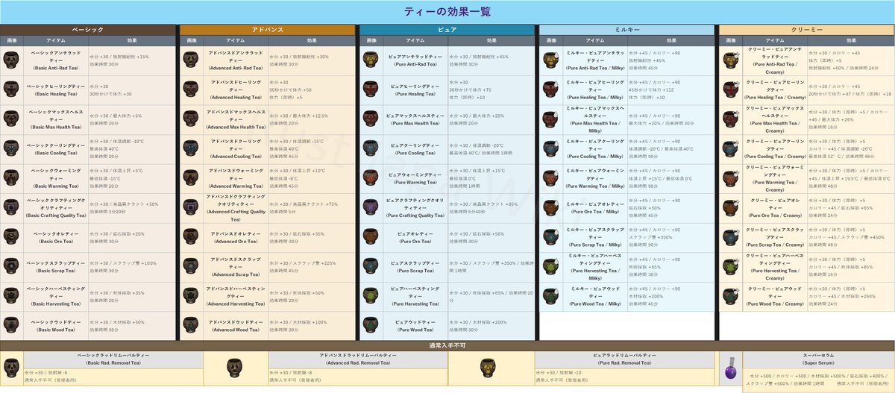Click the Basic Healing Tea pot image
The width and height of the screenshot is (895, 393).
click(x=11, y=89)
